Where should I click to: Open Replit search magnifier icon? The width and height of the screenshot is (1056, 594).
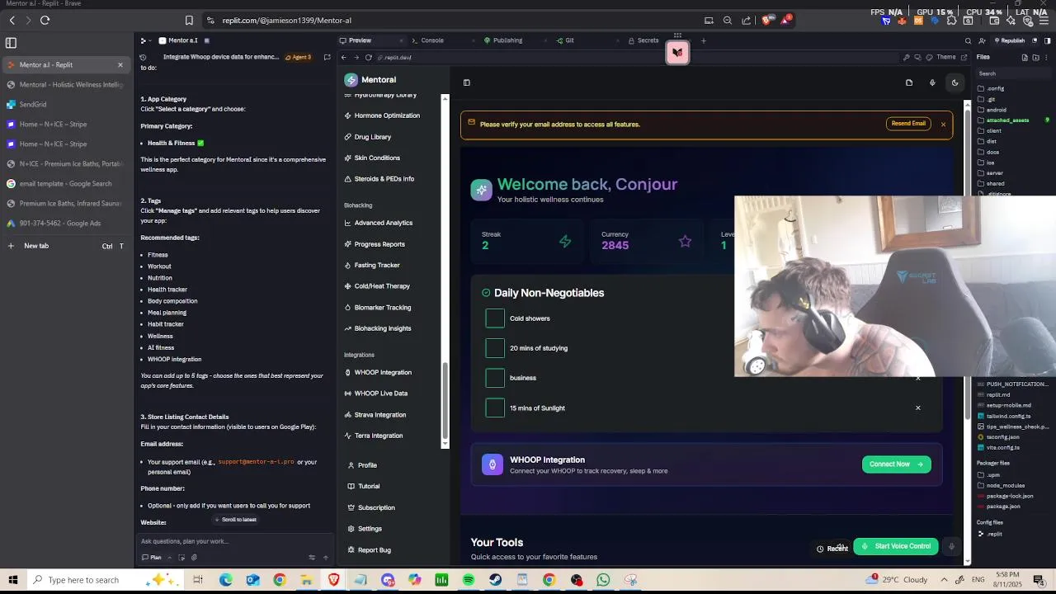(x=968, y=40)
